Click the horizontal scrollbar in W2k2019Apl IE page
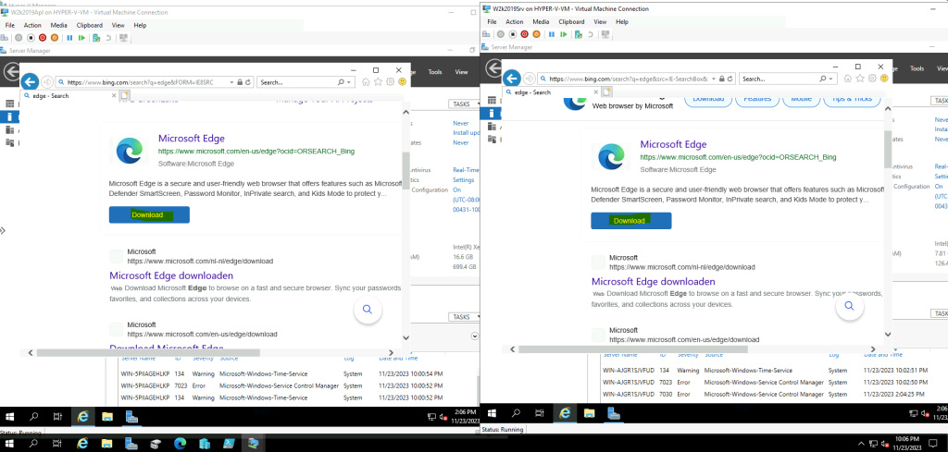Screen dimensions: 948x452 tap(148, 352)
